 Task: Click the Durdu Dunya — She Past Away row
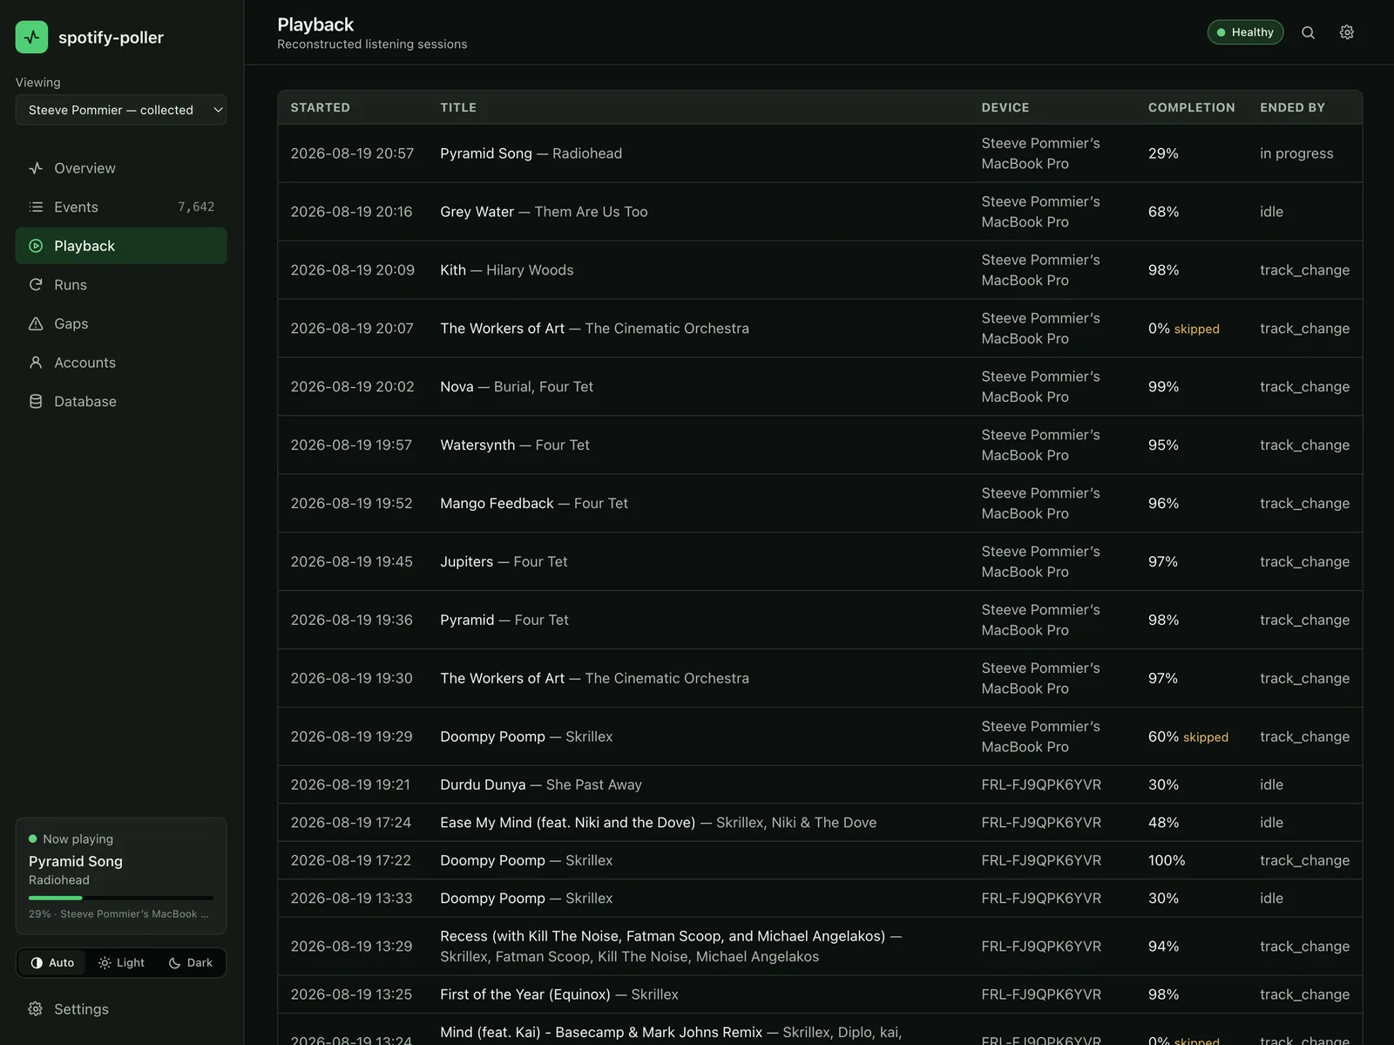820,784
